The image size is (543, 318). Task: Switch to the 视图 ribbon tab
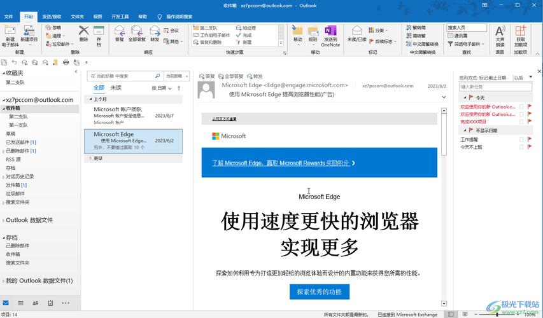[97, 17]
